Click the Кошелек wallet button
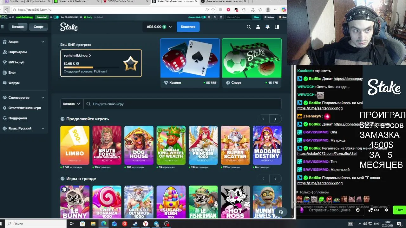This screenshot has height=228, width=406. pyautogui.click(x=188, y=27)
